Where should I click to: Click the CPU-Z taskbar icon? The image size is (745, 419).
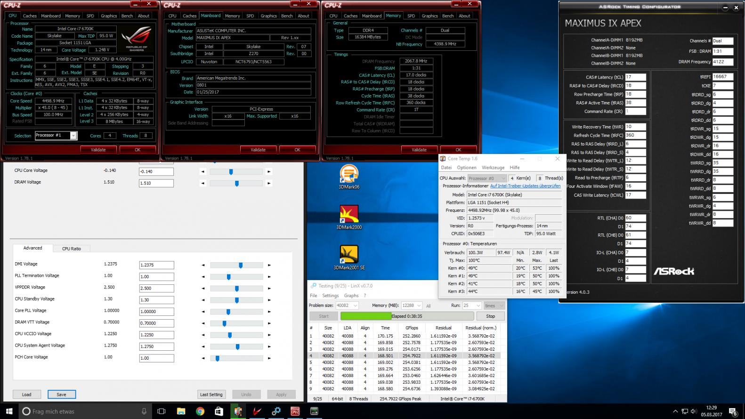pos(295,411)
